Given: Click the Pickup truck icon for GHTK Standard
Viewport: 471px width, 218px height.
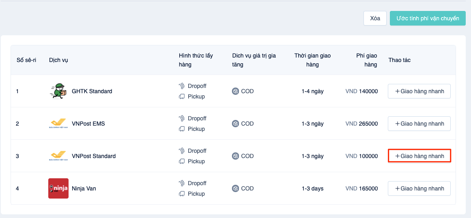Looking at the screenshot, I should 181,96.
